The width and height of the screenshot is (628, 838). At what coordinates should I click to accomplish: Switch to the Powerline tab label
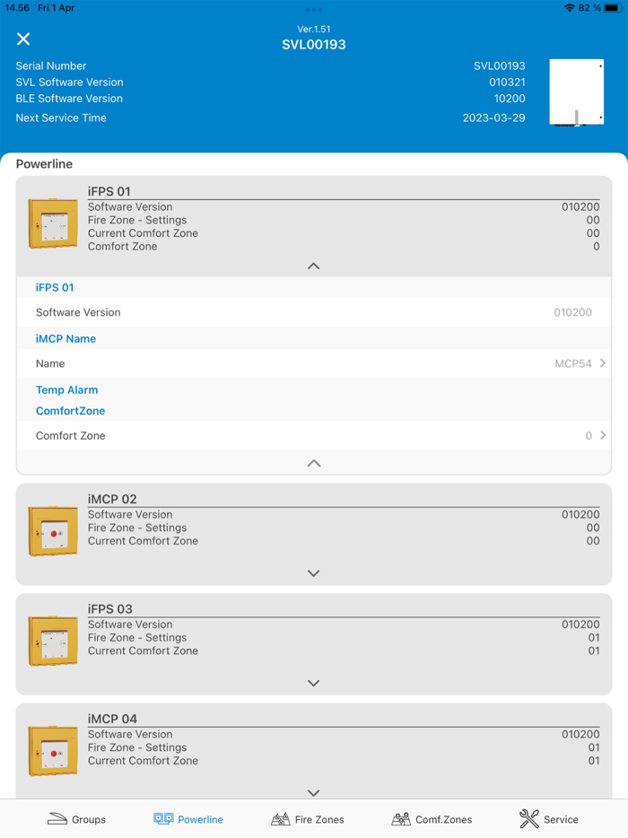(x=200, y=819)
